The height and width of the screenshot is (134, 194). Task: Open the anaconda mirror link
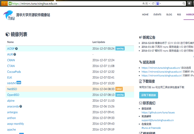(x=13, y=107)
